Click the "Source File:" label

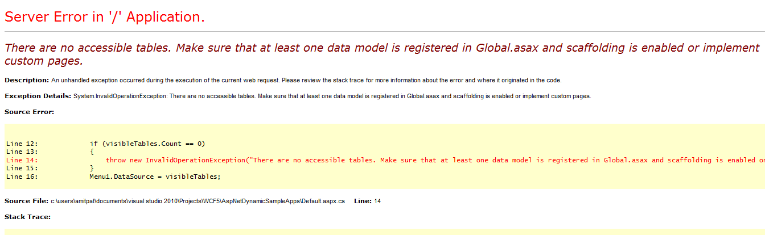coord(26,201)
